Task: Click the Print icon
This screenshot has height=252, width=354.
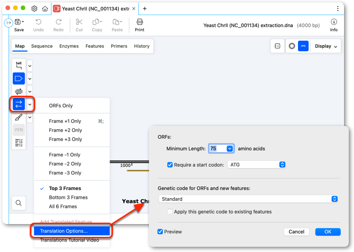Action: pyautogui.click(x=140, y=22)
